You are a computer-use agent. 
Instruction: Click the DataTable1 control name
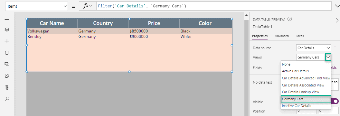click(262, 27)
